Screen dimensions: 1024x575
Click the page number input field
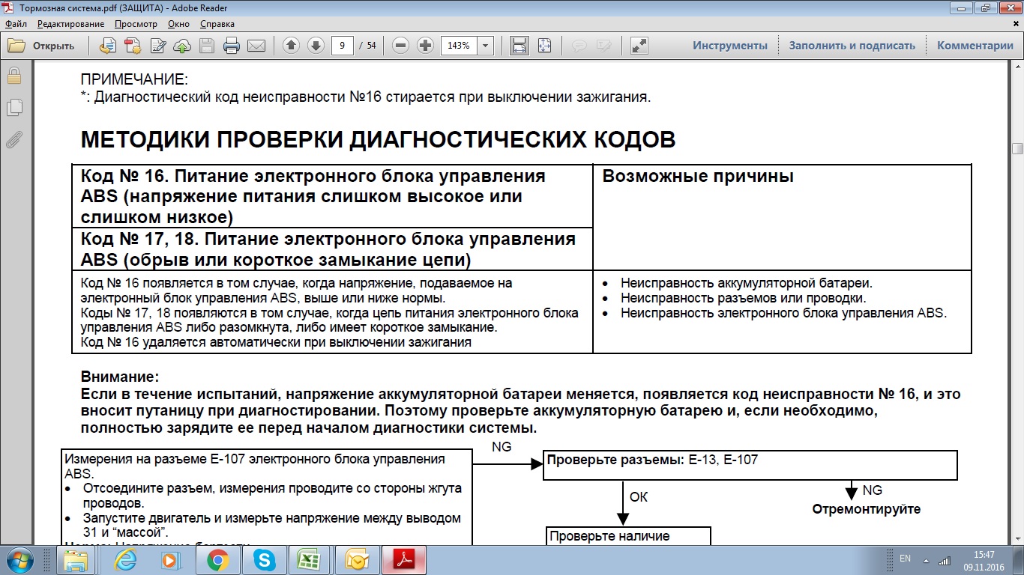coord(343,46)
